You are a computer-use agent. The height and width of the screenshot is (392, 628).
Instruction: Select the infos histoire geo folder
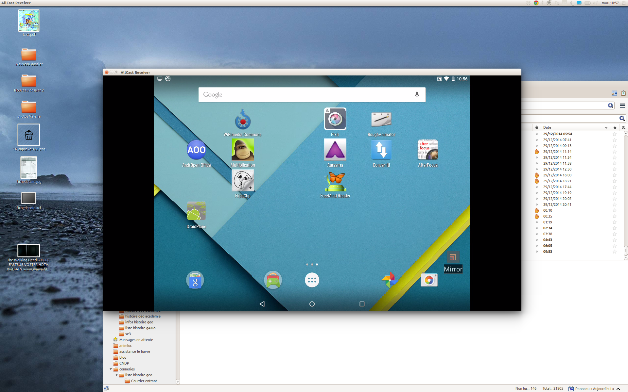click(x=139, y=322)
